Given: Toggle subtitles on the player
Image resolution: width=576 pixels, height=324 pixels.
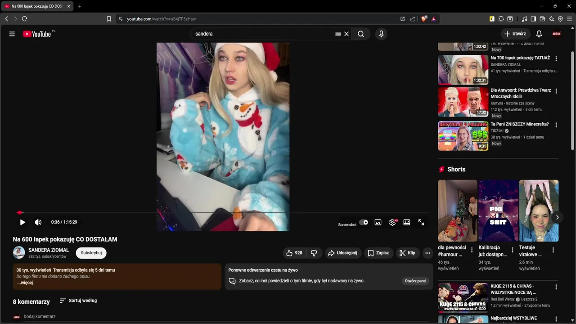Looking at the screenshot, I should (378, 222).
